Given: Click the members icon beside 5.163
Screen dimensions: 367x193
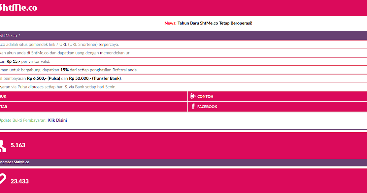Looking at the screenshot, I should point(3,146).
